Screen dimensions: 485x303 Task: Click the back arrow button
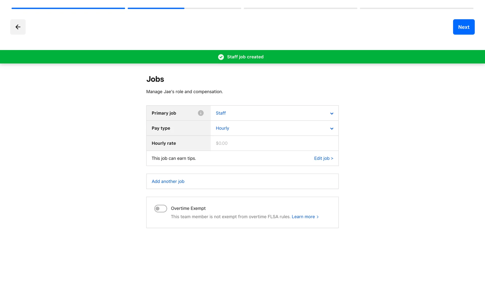point(18,27)
